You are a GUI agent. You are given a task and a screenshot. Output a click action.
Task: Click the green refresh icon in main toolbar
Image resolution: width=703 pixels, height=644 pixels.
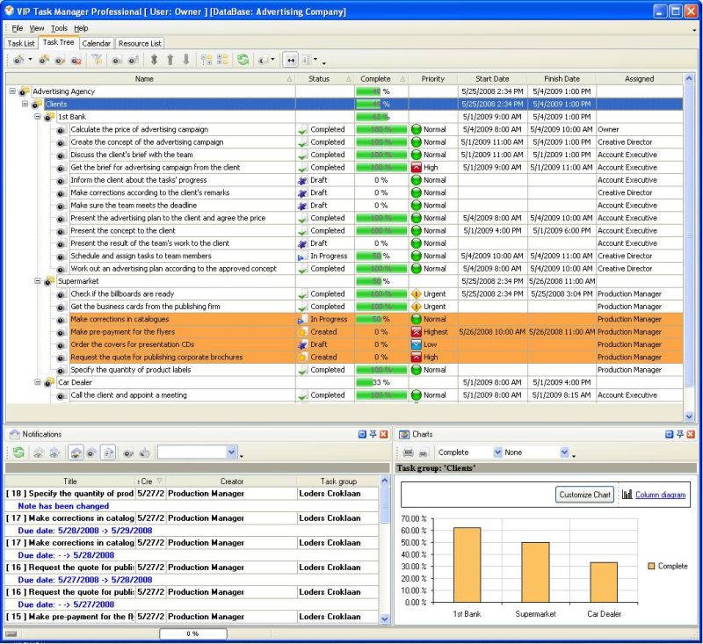coord(243,61)
